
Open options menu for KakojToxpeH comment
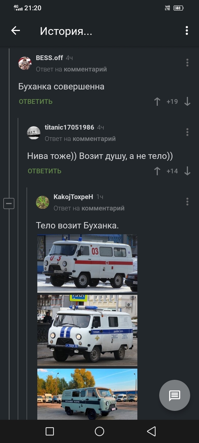[x=187, y=202]
